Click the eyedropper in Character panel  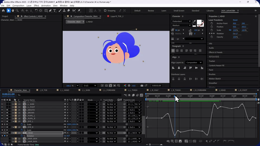[194, 21]
